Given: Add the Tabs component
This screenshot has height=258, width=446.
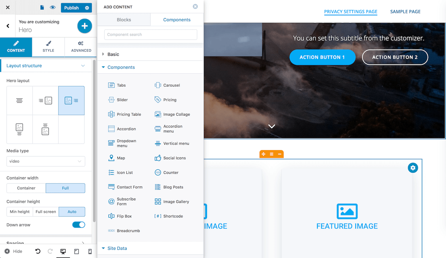Looking at the screenshot, I should pos(117,85).
